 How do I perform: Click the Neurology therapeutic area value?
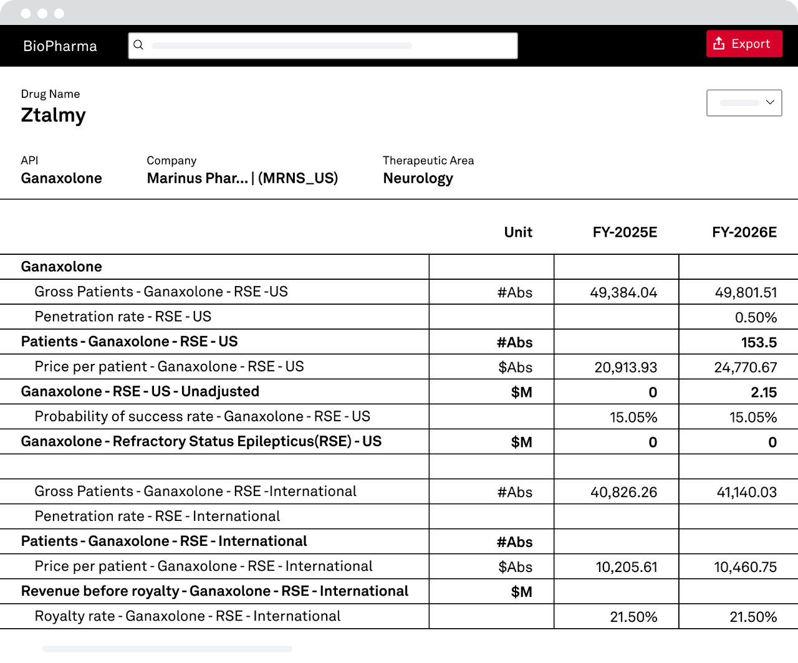pyautogui.click(x=418, y=178)
